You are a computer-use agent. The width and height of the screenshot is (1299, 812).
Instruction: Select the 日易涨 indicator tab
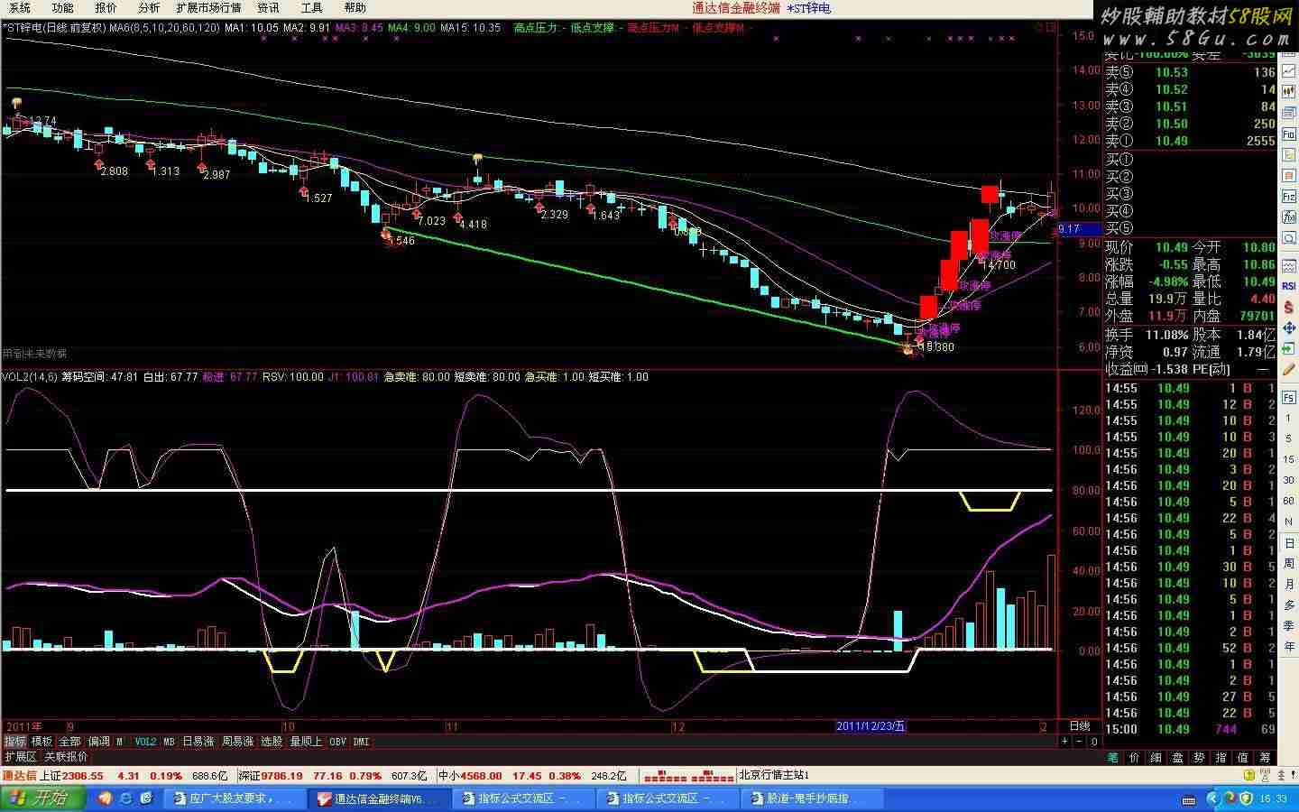pos(198,742)
